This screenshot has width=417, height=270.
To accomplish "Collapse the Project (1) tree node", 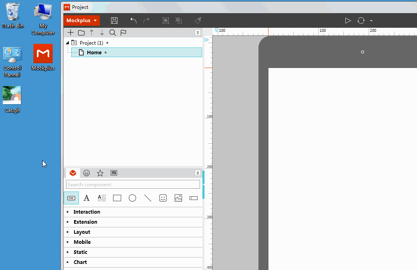I will click(x=68, y=43).
